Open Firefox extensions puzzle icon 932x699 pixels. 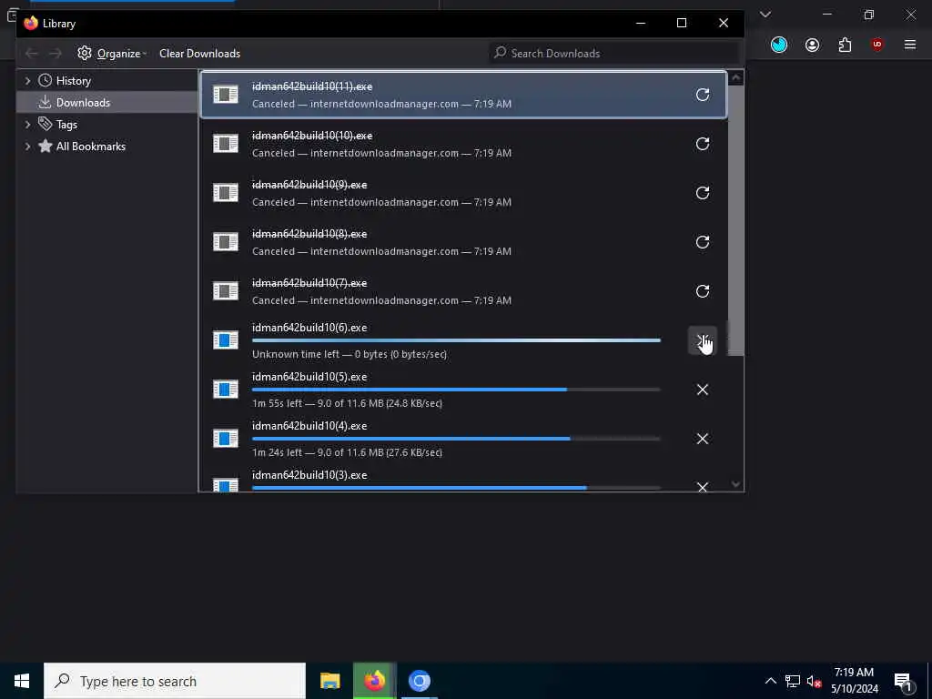tap(845, 45)
